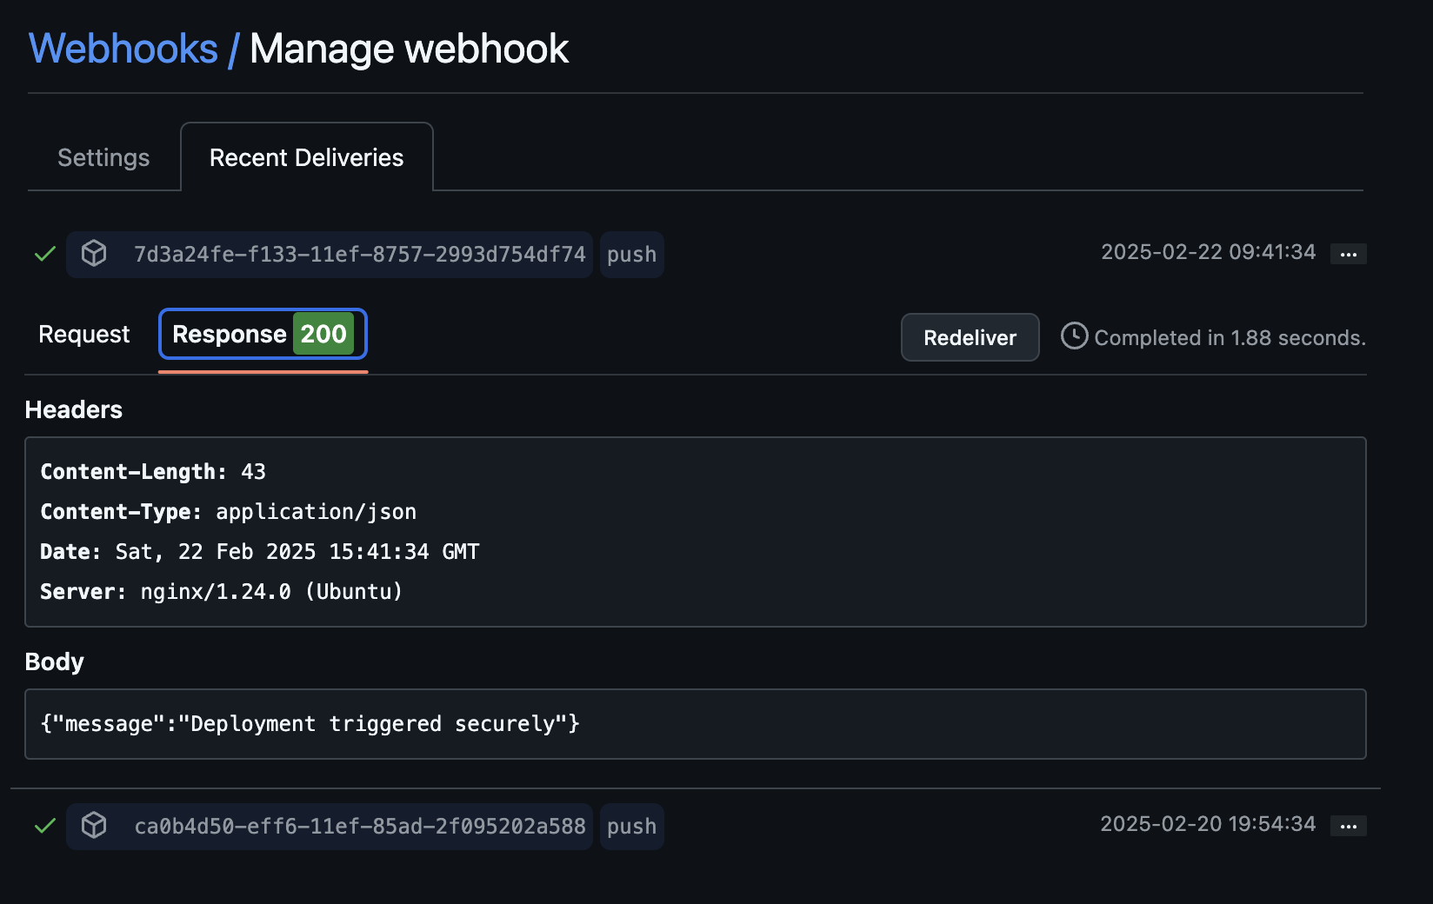Select the Recent Deliveries tab

[305, 157]
